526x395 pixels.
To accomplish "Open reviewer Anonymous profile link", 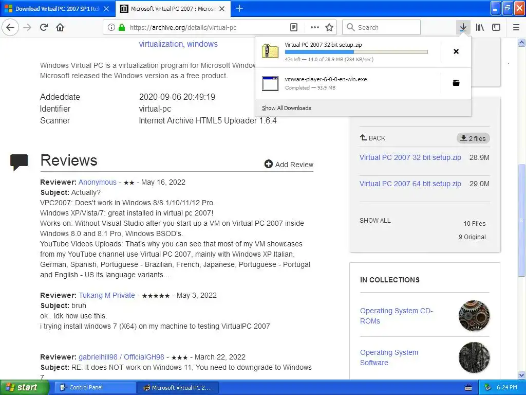I will coord(97,183).
